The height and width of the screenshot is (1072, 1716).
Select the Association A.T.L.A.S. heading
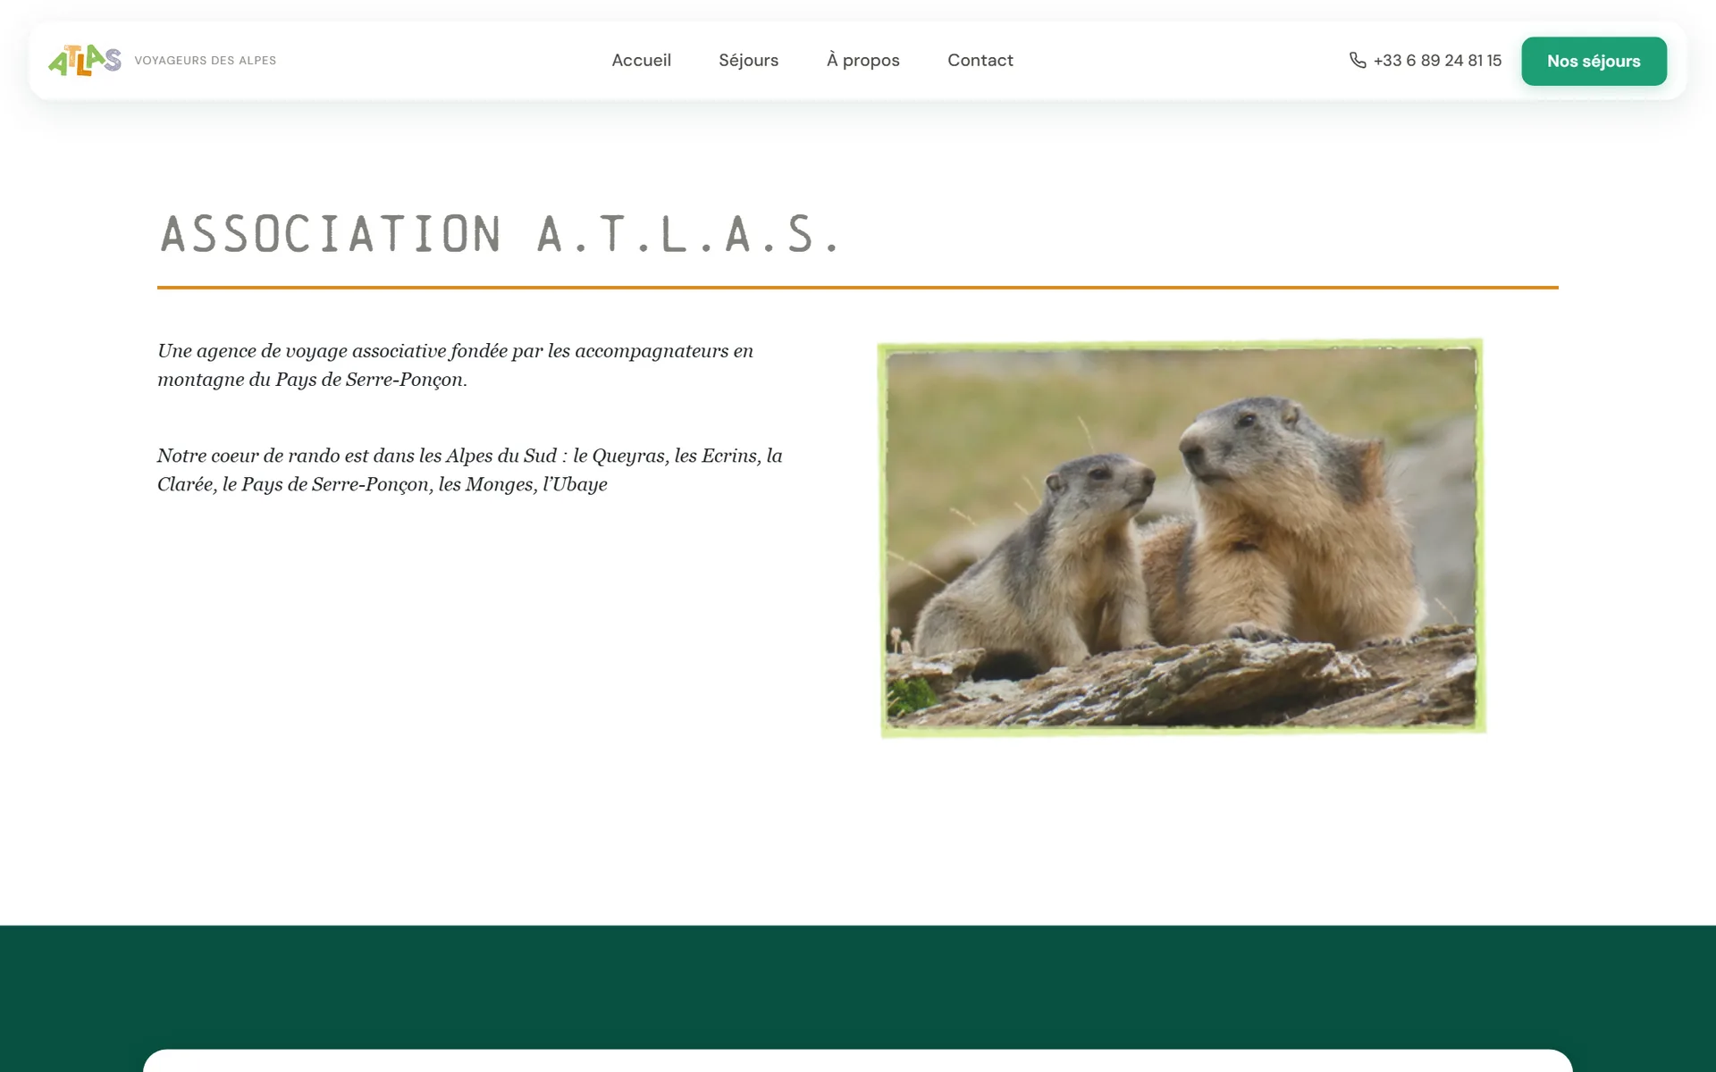coord(500,234)
